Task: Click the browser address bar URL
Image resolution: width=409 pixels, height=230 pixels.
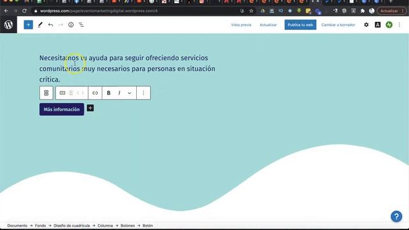Action: 98,11
